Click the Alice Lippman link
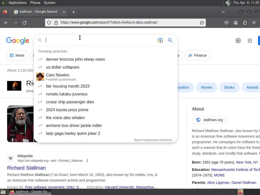The width and height of the screenshot is (260, 195). coord(218,183)
